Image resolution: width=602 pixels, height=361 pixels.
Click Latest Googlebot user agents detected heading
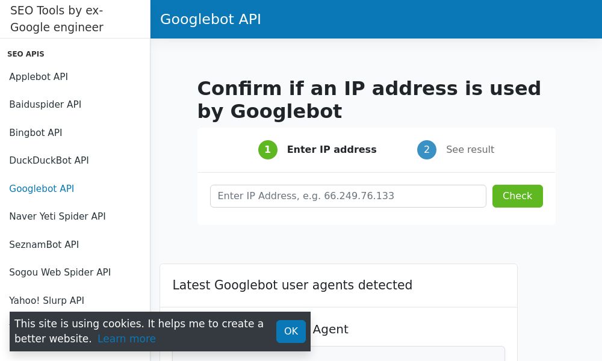[x=292, y=285]
